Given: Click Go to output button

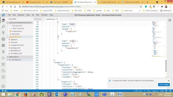Looking at the screenshot, I should click(164, 85).
